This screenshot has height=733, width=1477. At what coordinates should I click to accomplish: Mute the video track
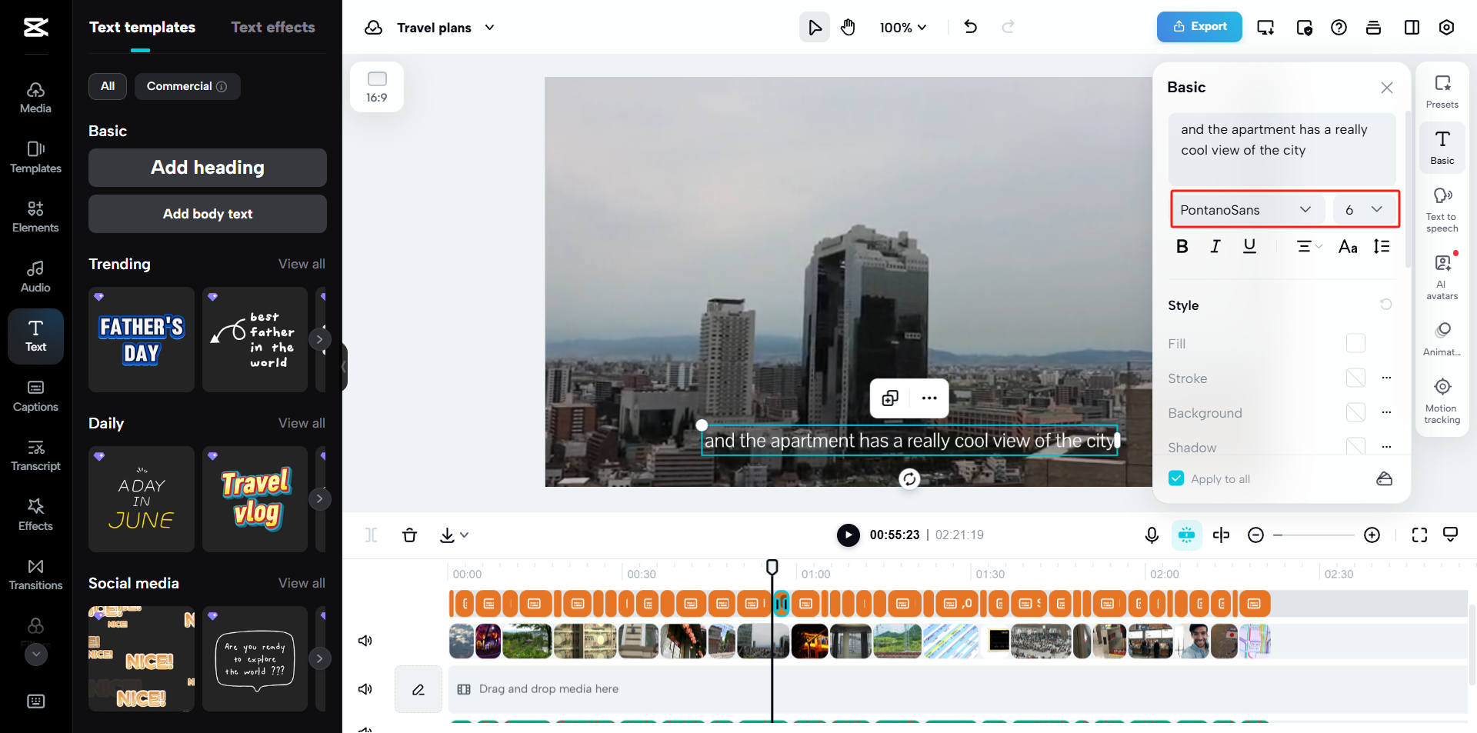365,641
